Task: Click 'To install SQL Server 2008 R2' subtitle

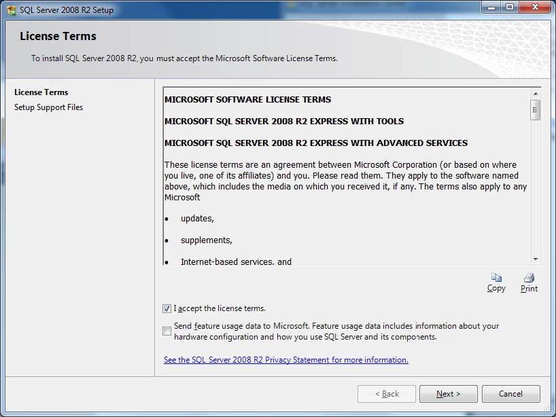Action: [184, 58]
